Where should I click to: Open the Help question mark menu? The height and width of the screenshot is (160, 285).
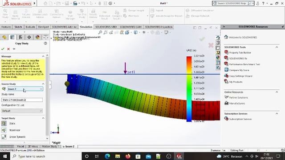click(x=263, y=3)
